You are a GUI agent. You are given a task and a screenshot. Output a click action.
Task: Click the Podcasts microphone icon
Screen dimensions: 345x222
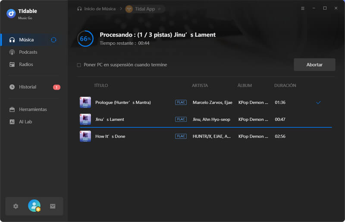point(12,52)
